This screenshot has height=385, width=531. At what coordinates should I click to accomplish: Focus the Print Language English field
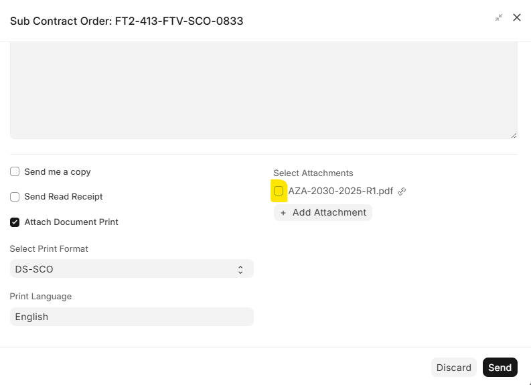point(132,317)
